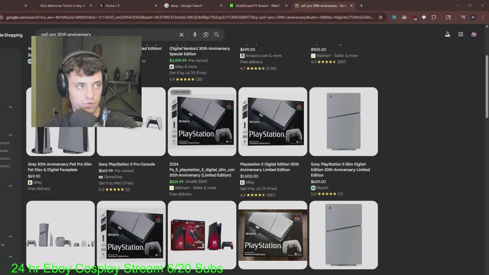Click the boxed PlayStation photo on wooden table

[x=273, y=235]
